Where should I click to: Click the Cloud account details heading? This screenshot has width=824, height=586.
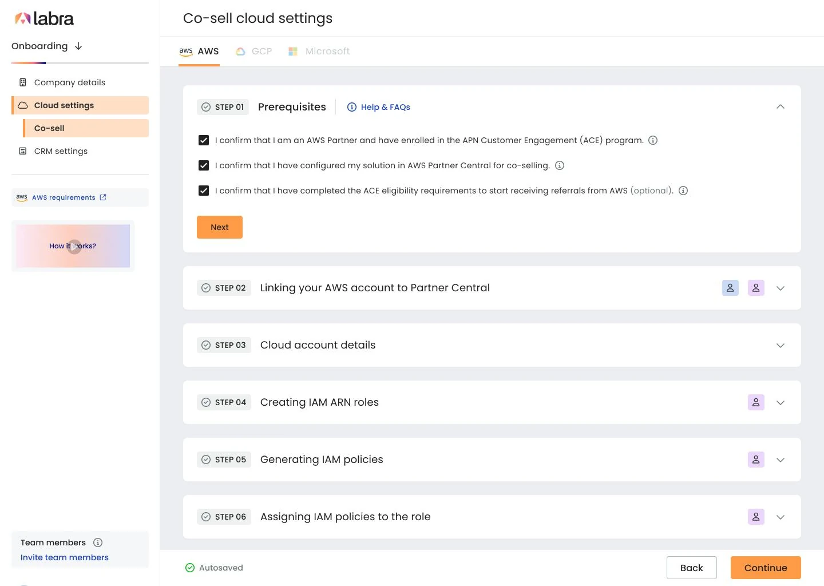point(318,345)
